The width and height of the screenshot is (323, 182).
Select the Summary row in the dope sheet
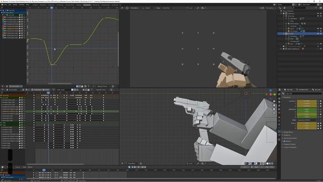[12, 96]
